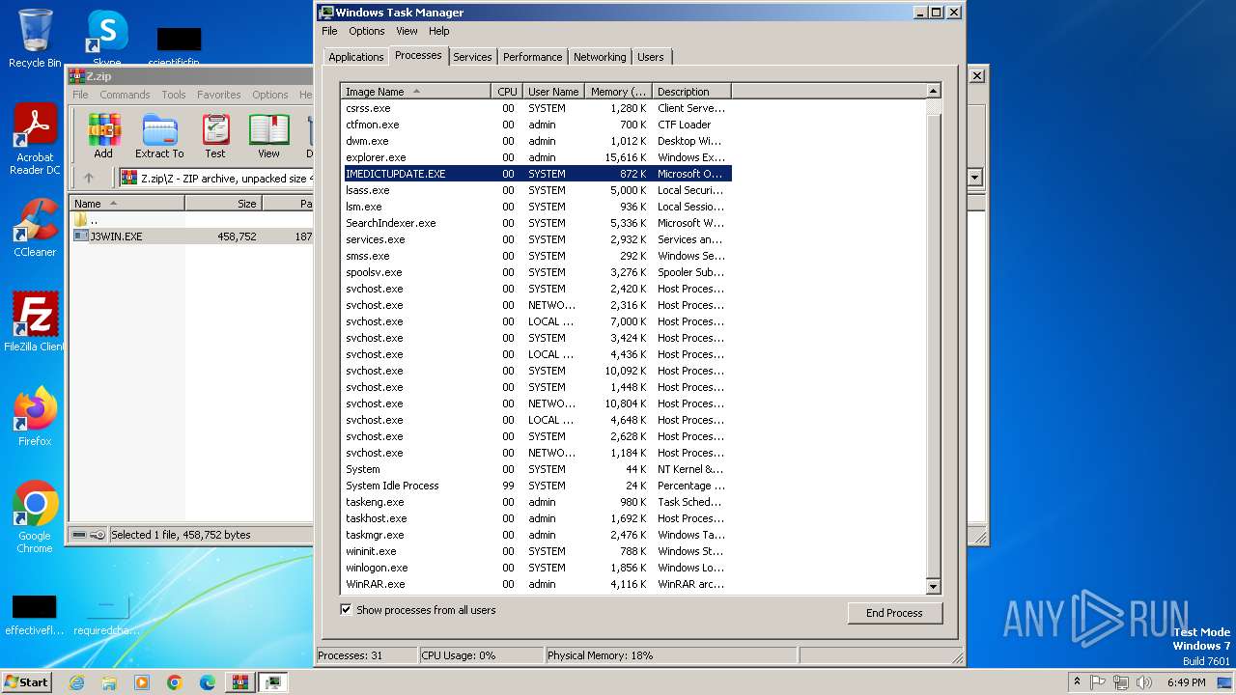This screenshot has height=695, width=1236.
Task: Click the Action Center flag icon
Action: 1098,682
